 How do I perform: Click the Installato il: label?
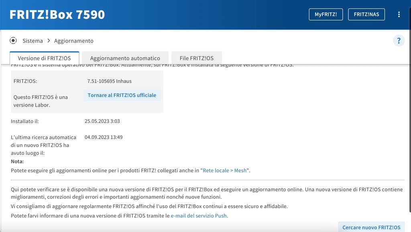tap(25, 121)
